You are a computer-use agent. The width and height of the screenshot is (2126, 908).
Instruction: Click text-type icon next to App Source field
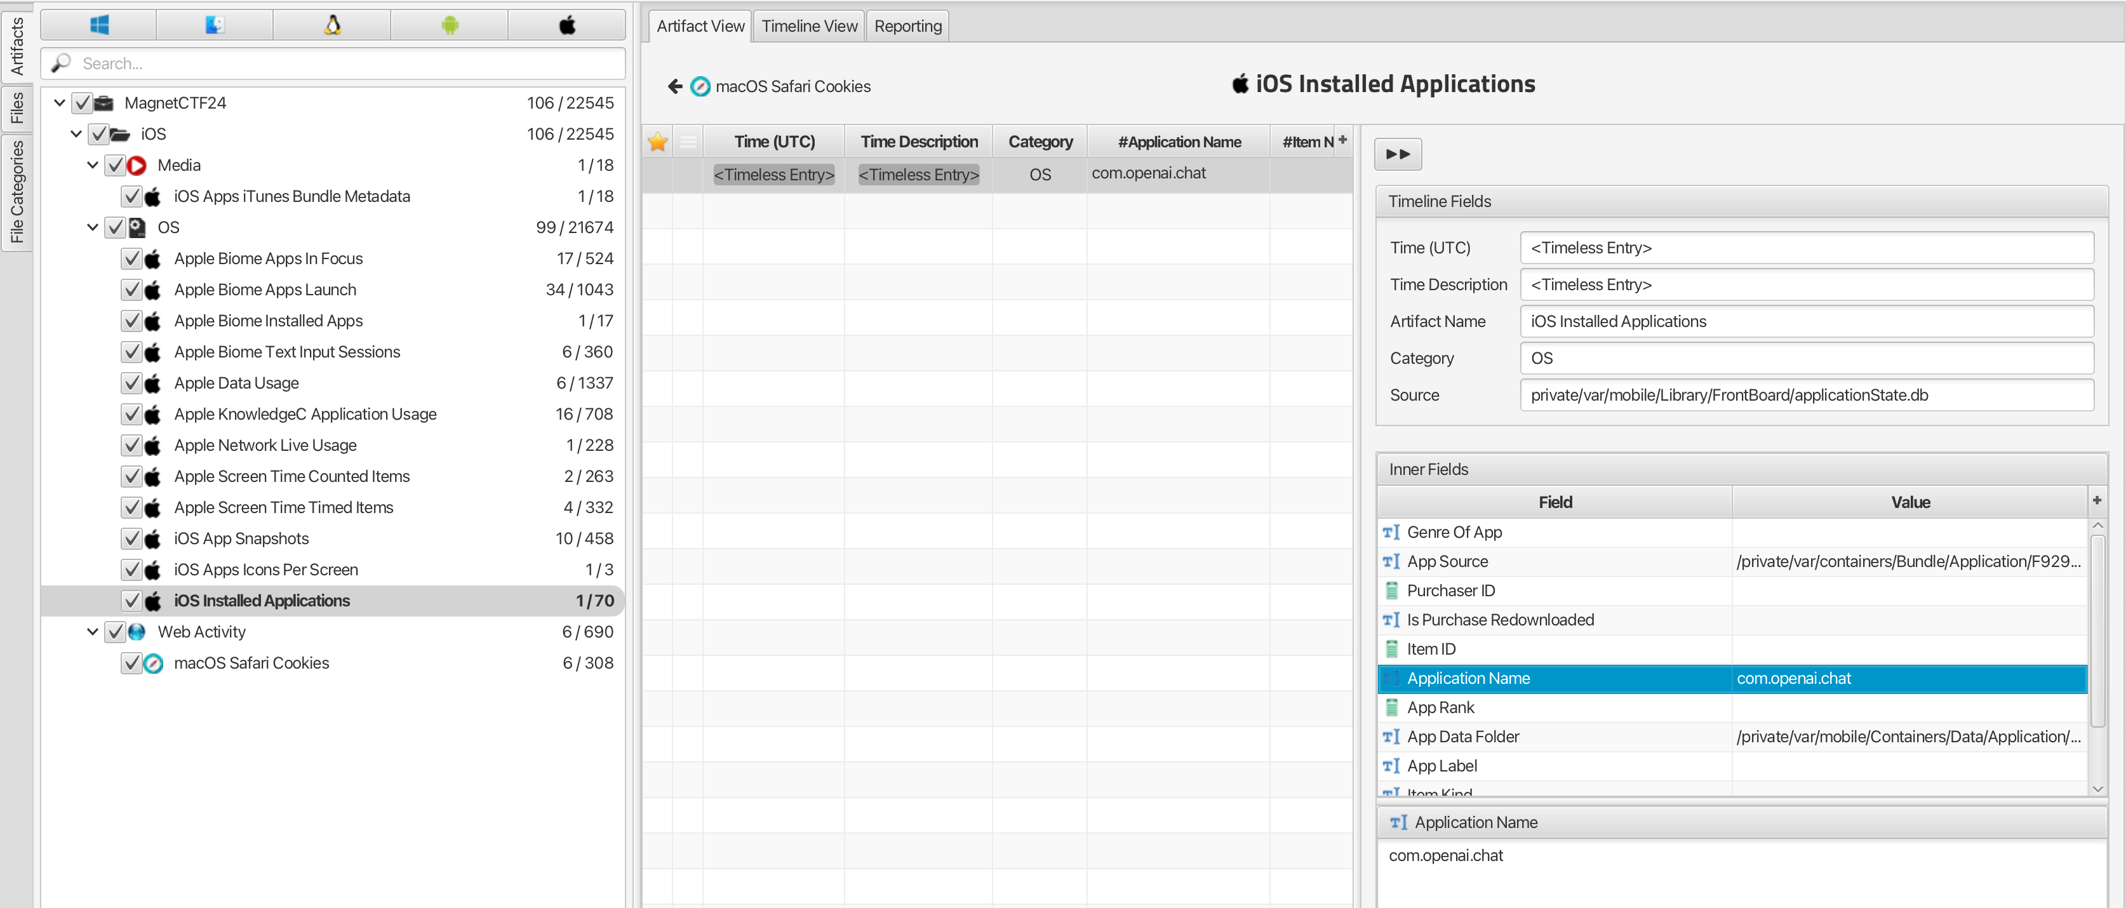1391,561
